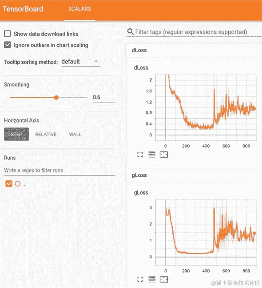Expand the dLoss chart to full size

pyautogui.click(x=140, y=155)
